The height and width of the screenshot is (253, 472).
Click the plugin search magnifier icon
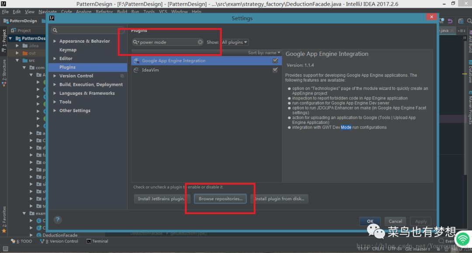(136, 42)
